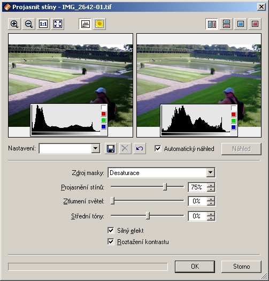Cancel with the Storno button

[x=241, y=267]
